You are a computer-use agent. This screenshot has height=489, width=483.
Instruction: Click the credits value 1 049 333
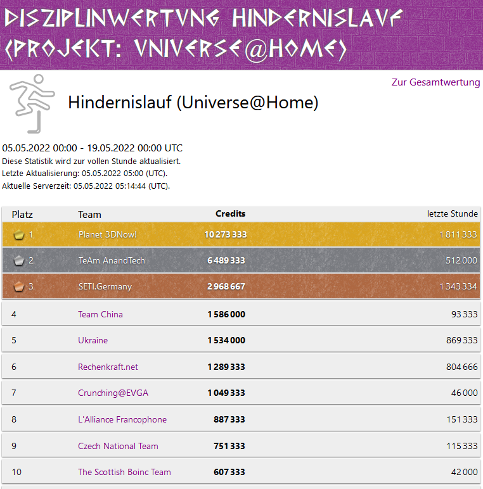point(226,393)
